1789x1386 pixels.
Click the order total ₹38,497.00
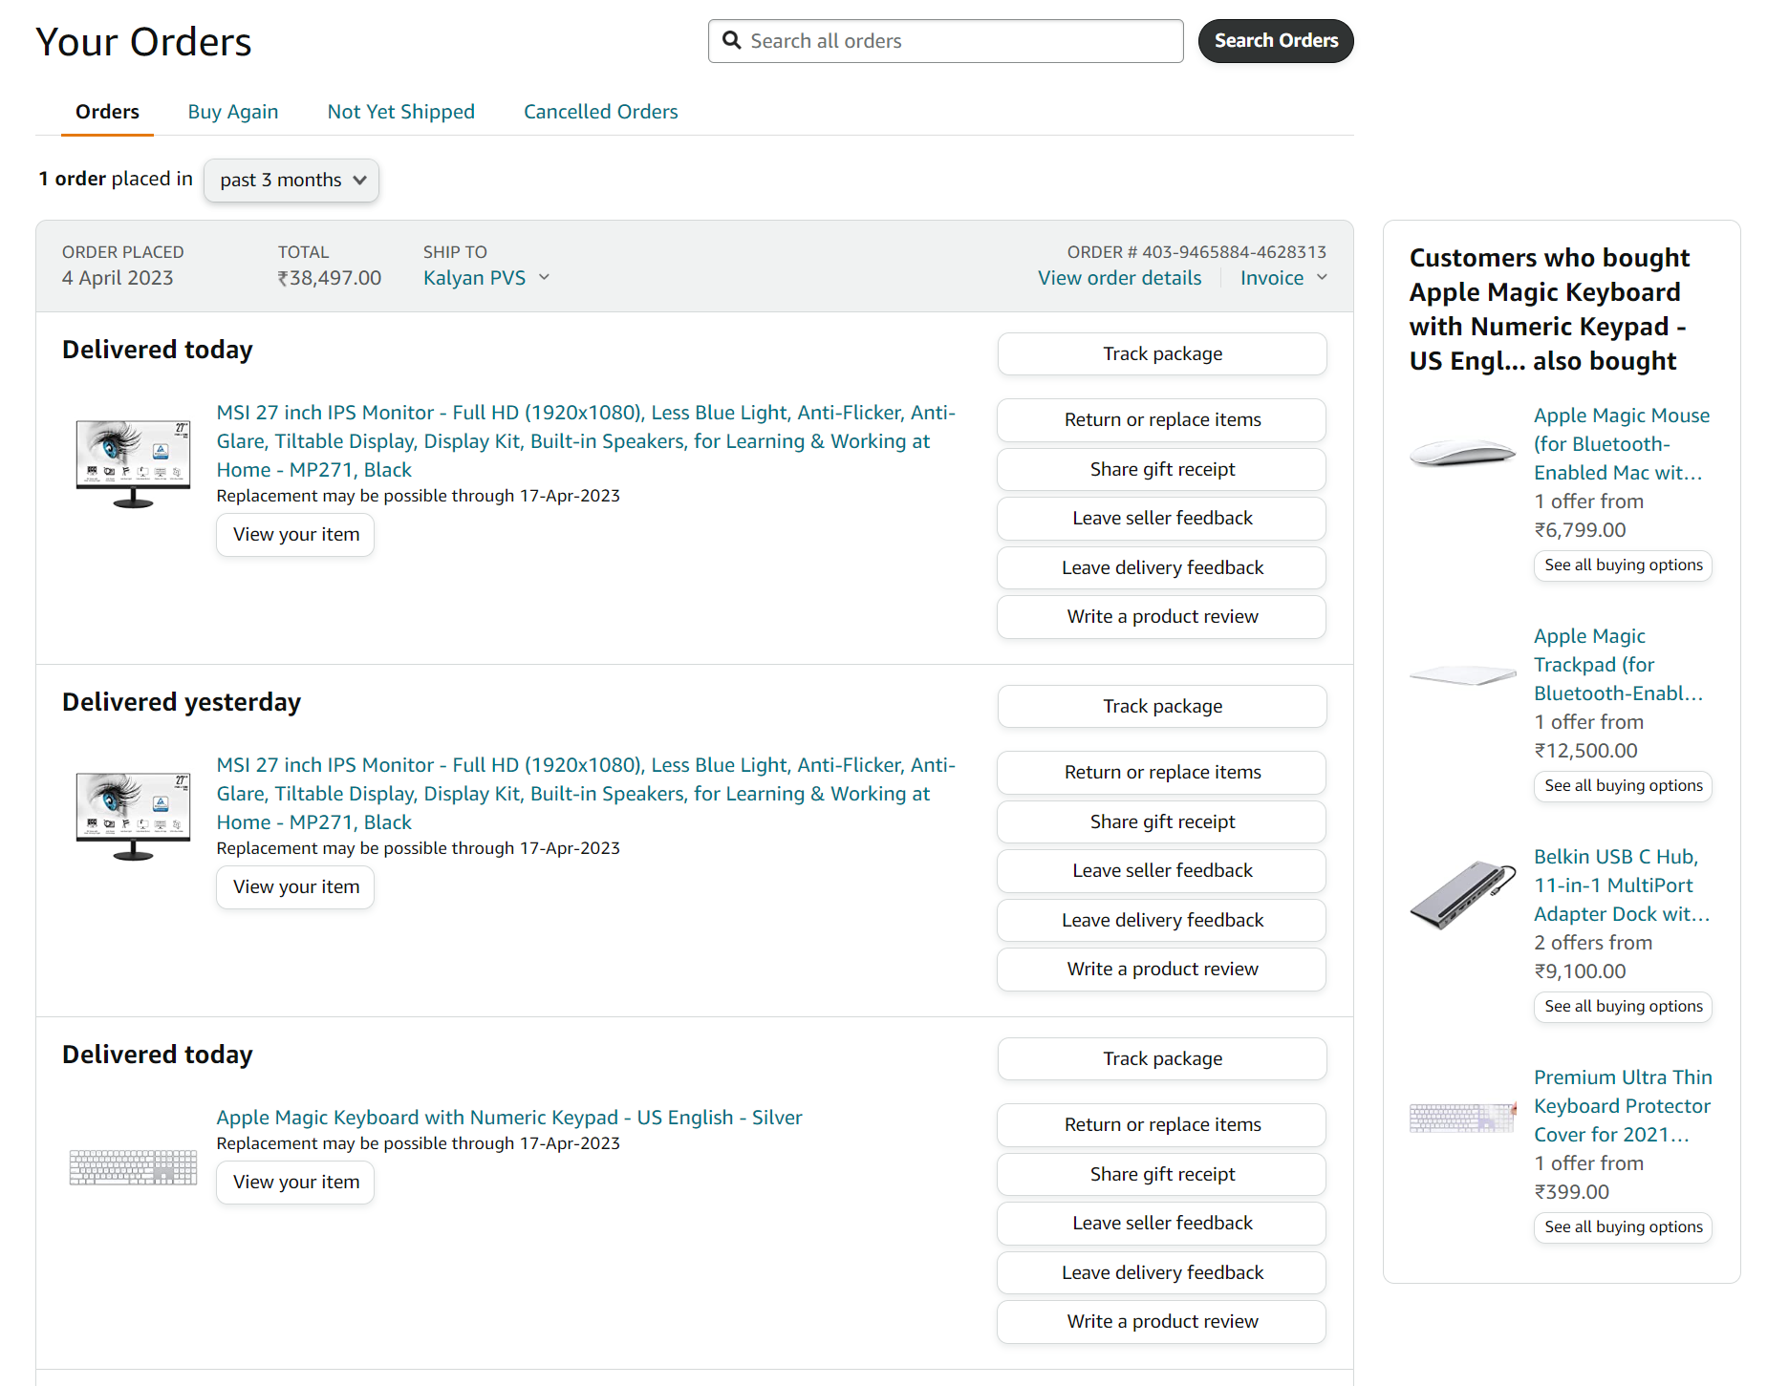329,278
